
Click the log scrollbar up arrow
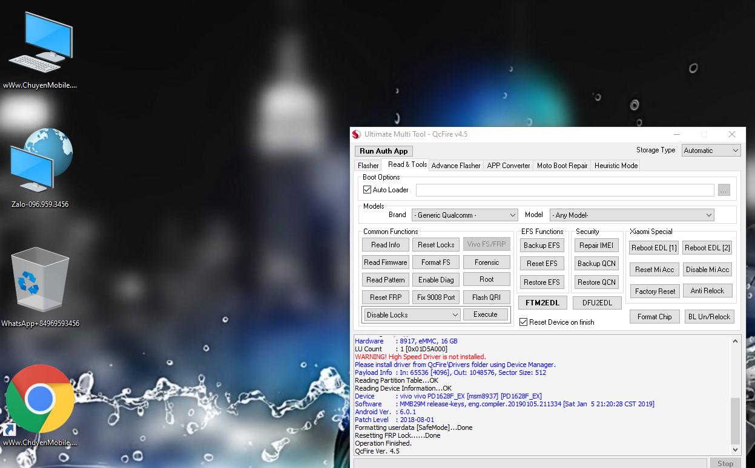736,341
